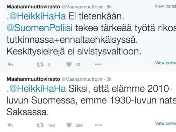The image size is (176, 132).
Task: Open @HeikkiHaHa mention in first tweet
Action: click(x=38, y=16)
